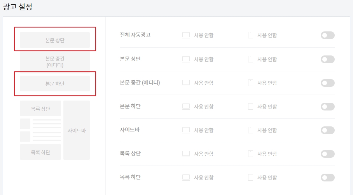This screenshot has width=353, height=195.
Task: Click the mobile phone icon in 목록 상단 row
Action: click(250, 154)
